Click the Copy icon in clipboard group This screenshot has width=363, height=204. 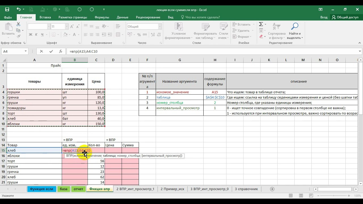(18, 30)
